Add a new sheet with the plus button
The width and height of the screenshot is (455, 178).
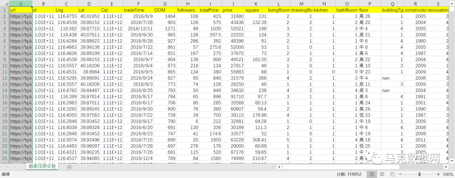(x=69, y=167)
